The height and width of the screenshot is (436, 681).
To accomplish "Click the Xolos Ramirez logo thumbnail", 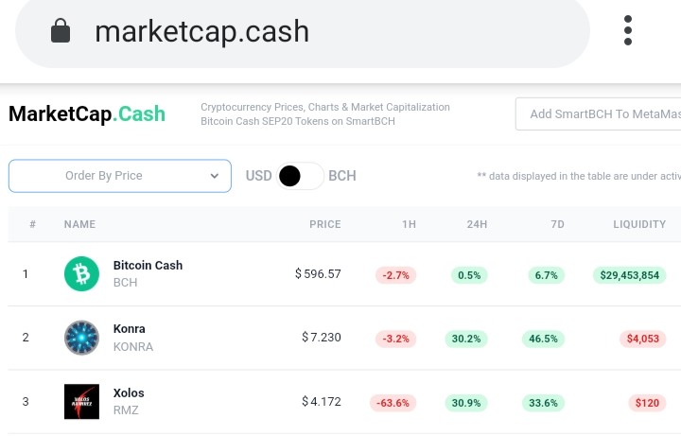I will coord(81,402).
